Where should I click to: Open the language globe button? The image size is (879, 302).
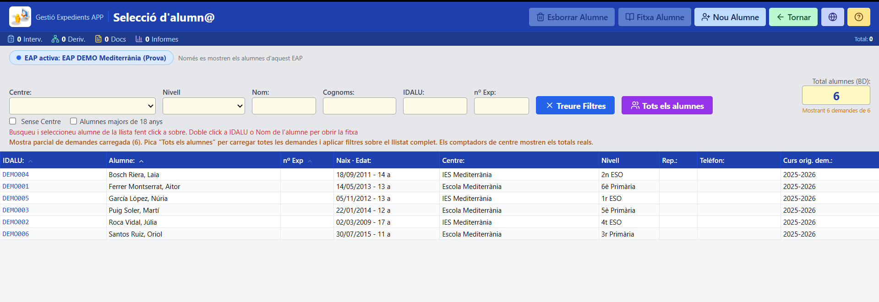(x=833, y=17)
